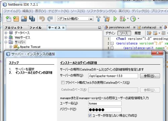The width and height of the screenshot is (168, 121).
Task: Click the Profile Project clock icon
Action: pyautogui.click(x=133, y=19)
